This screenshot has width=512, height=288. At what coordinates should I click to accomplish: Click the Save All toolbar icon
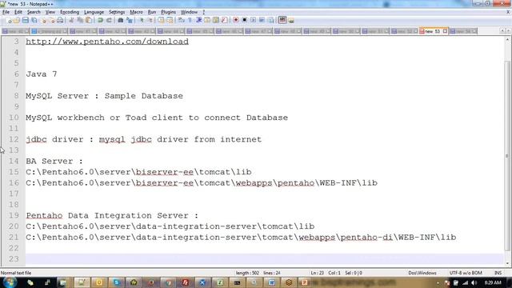point(34,20)
